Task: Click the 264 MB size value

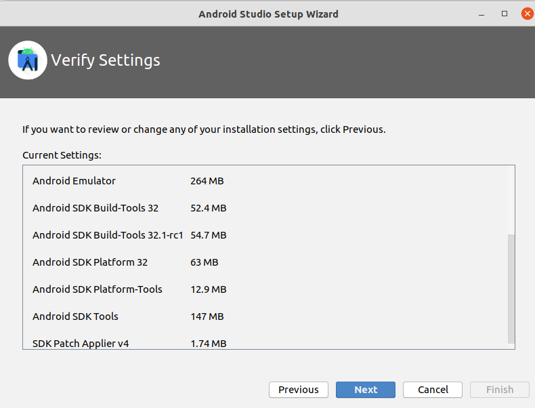Action: 207,181
